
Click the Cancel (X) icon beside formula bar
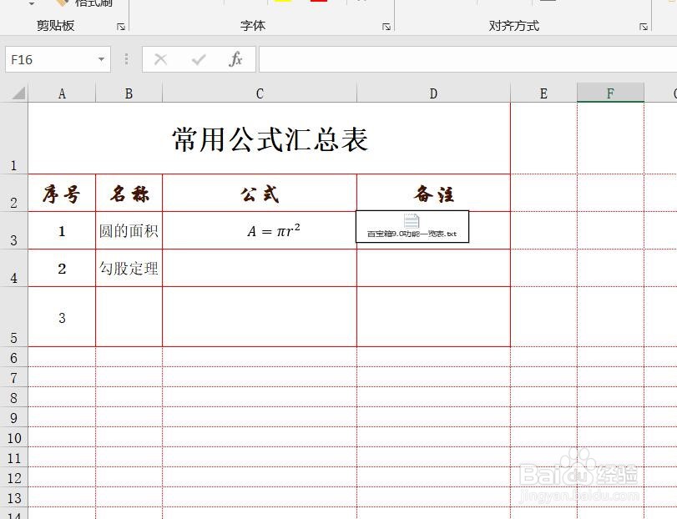point(162,59)
